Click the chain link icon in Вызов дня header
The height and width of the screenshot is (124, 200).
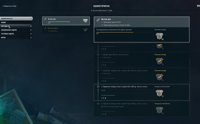pyautogui.click(x=98, y=20)
